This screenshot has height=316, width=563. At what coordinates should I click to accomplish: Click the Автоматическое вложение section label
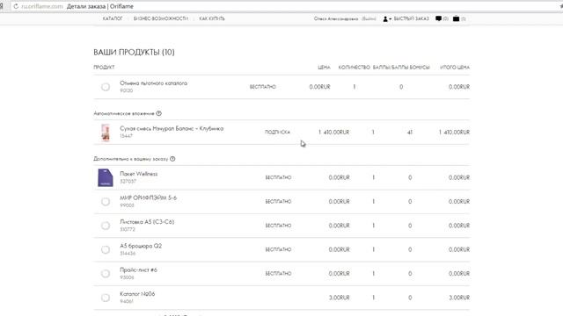point(124,113)
